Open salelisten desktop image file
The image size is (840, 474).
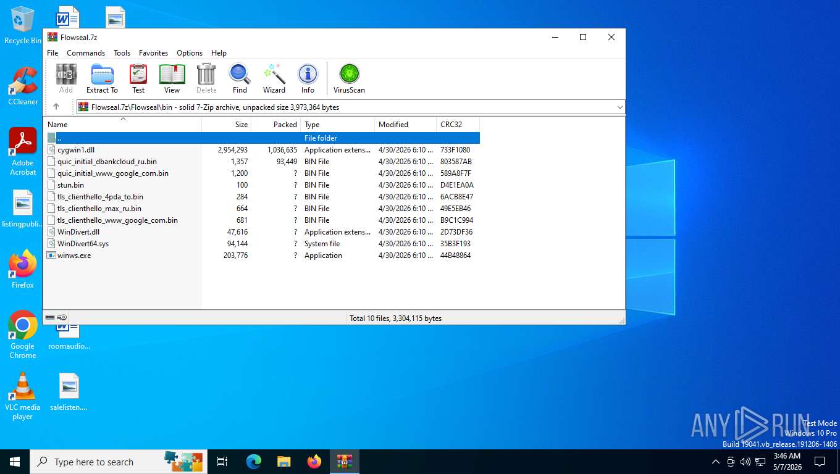pos(69,391)
